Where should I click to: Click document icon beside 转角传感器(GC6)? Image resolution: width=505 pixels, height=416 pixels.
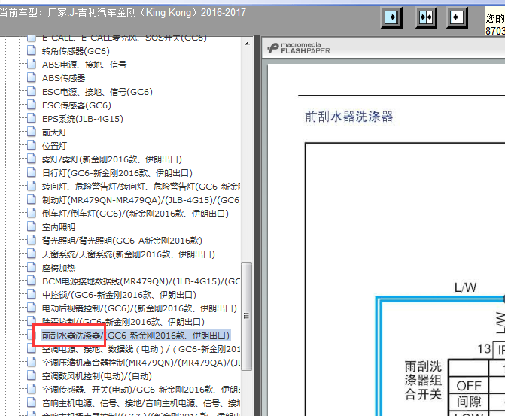click(x=32, y=50)
